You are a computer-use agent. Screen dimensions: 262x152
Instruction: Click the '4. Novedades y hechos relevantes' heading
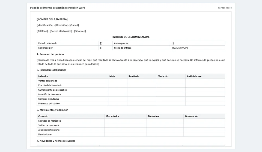[56, 141]
